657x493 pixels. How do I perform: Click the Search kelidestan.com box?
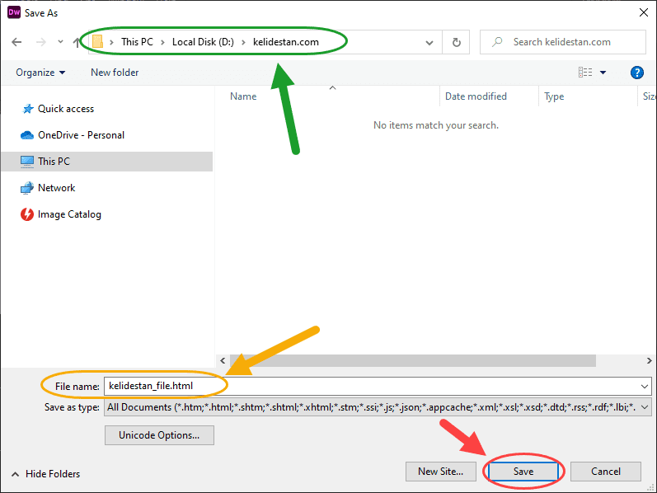[563, 42]
